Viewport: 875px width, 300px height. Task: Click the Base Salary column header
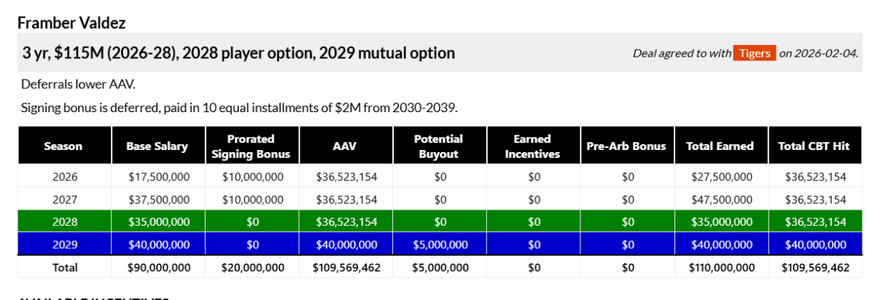[x=158, y=146]
